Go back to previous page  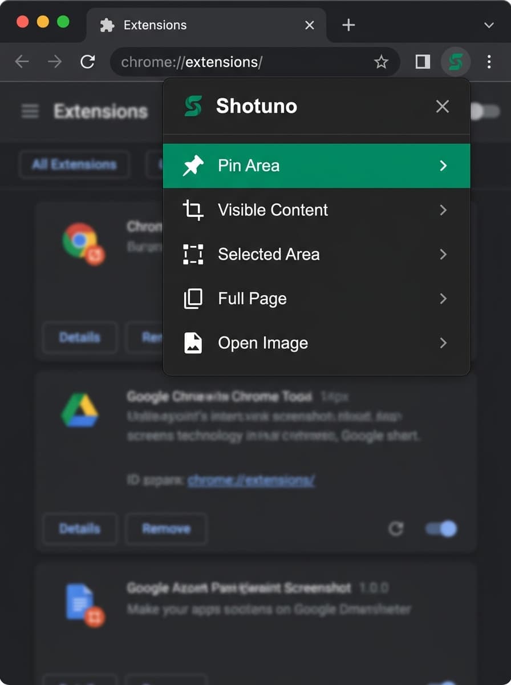[x=22, y=62]
